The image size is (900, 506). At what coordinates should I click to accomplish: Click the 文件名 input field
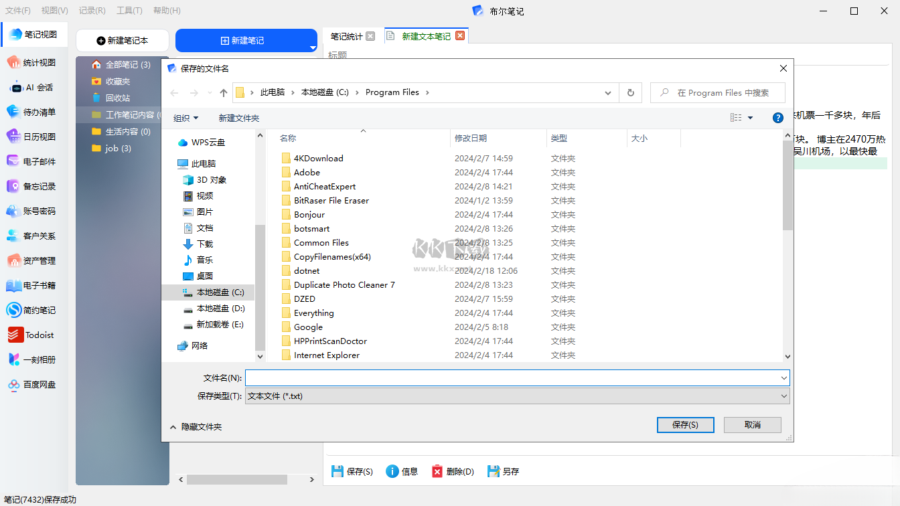point(512,378)
